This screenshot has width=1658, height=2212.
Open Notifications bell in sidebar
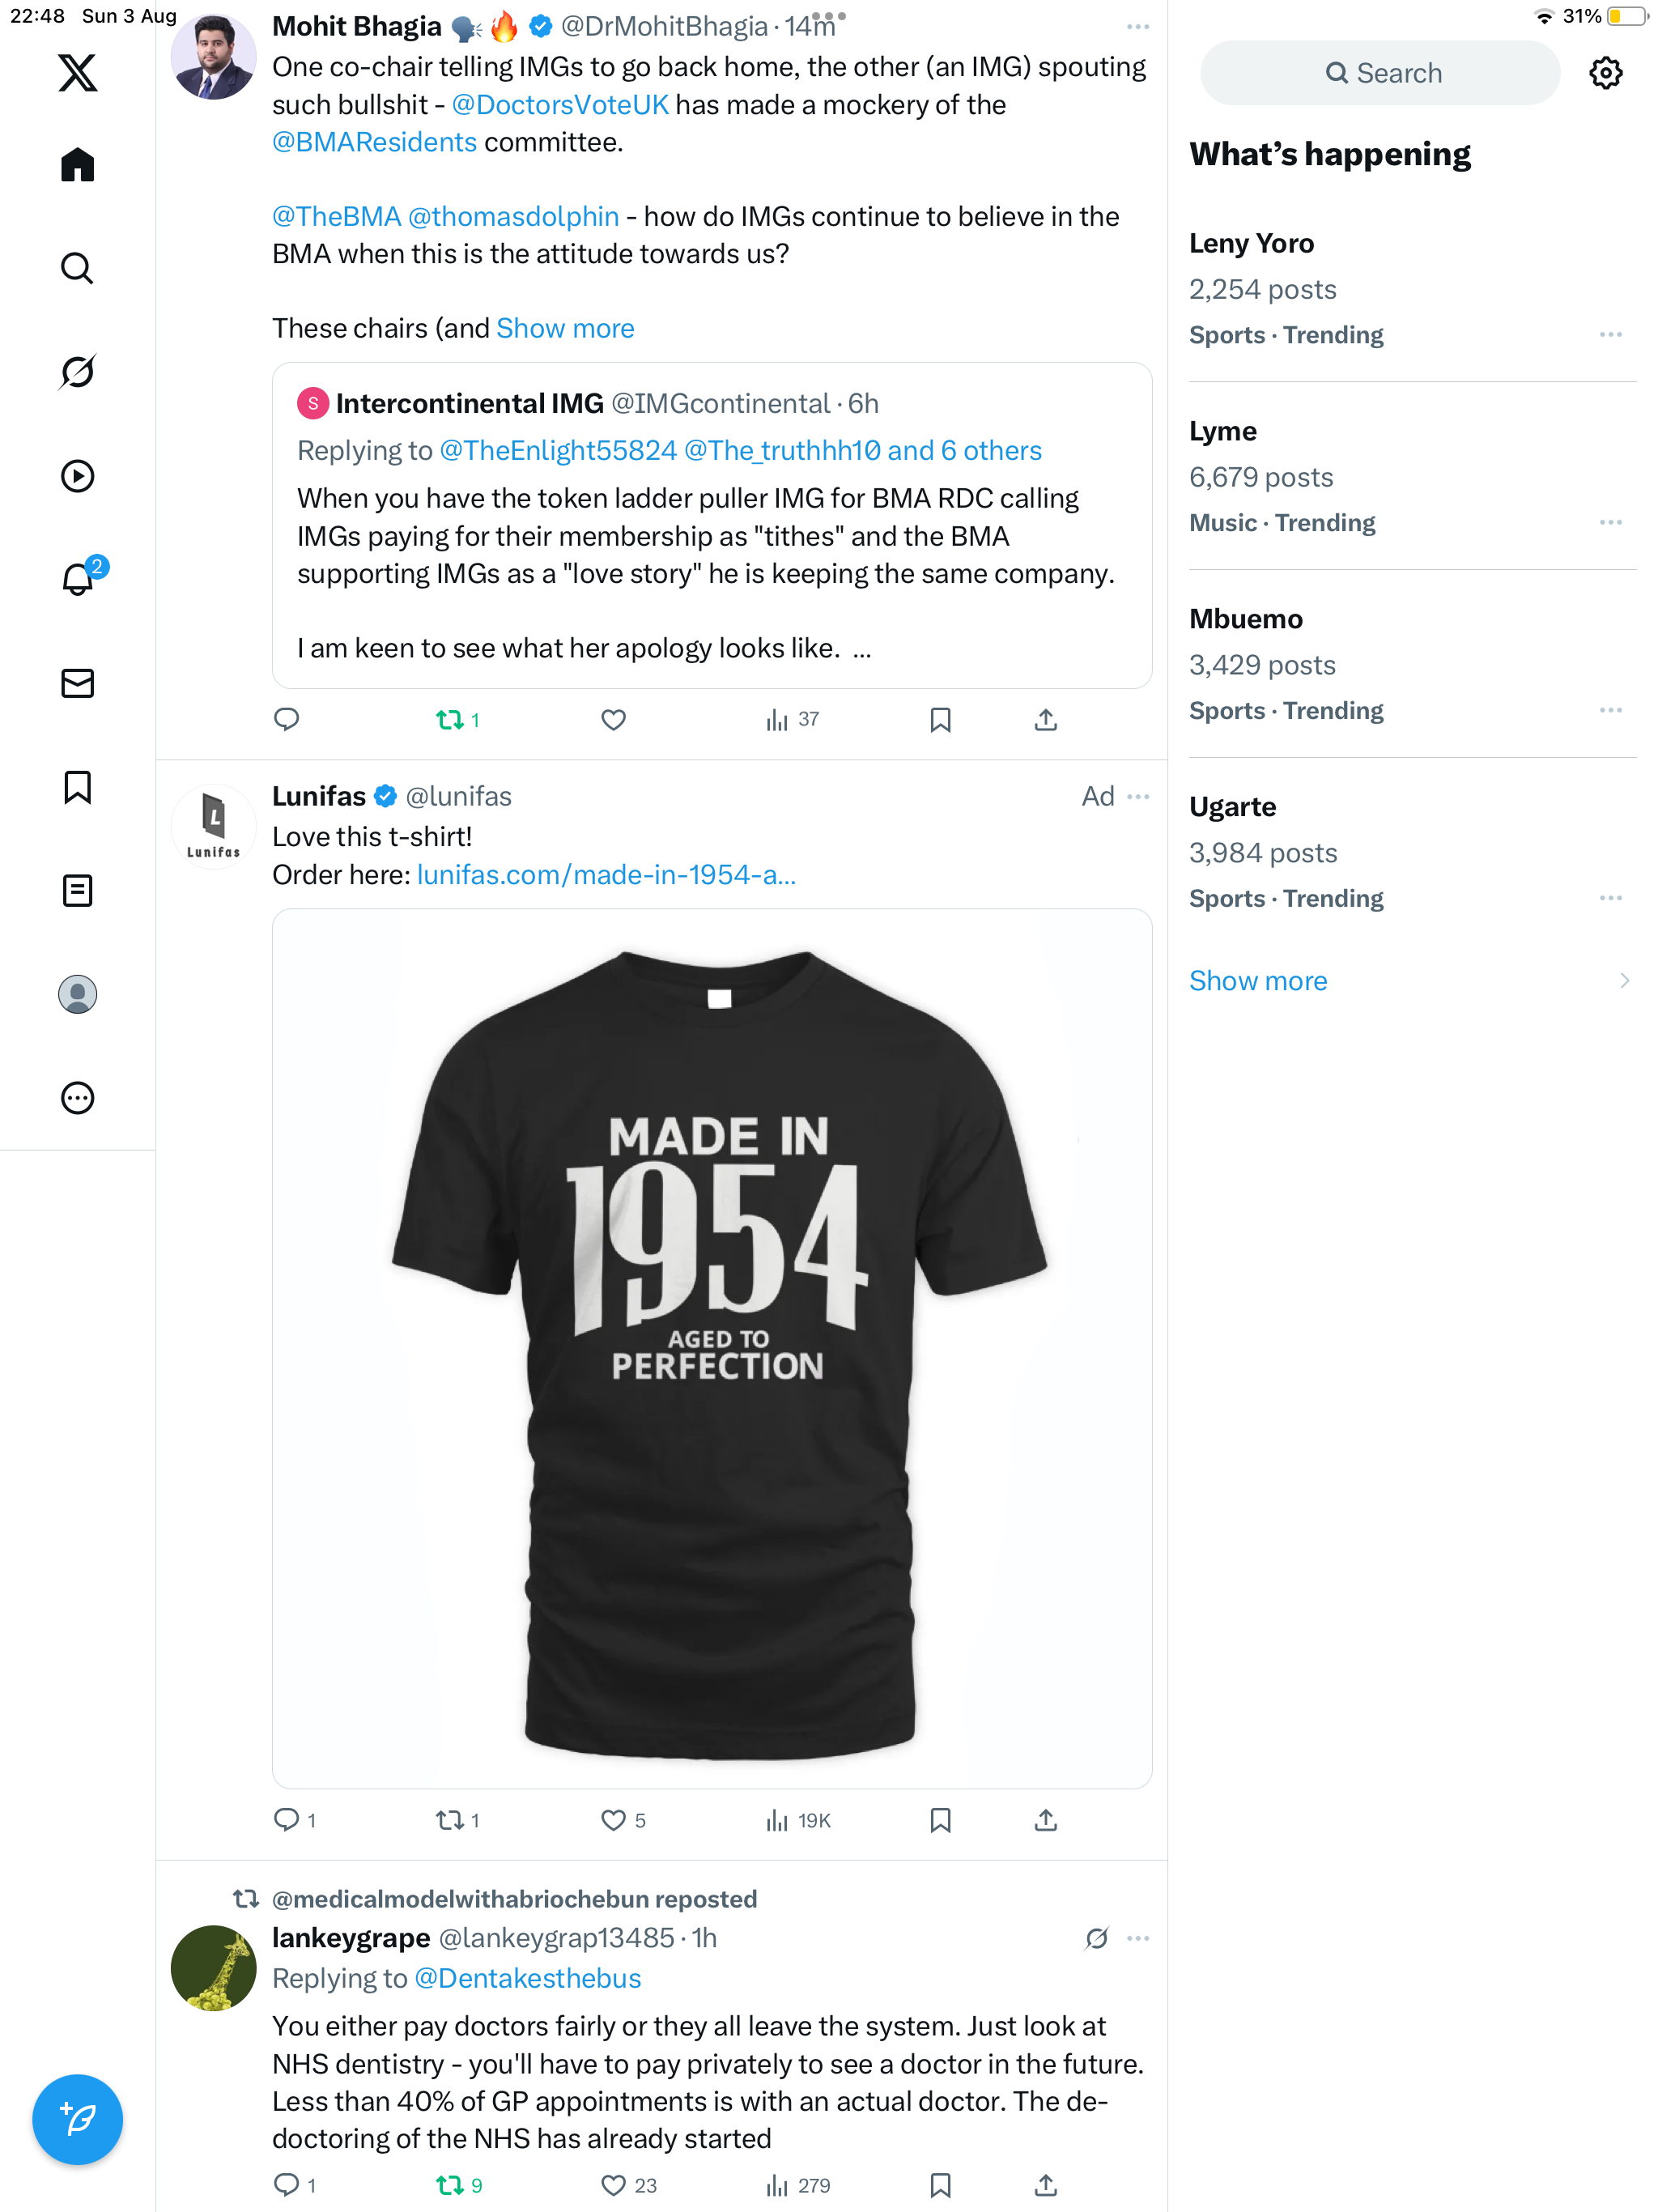(77, 579)
